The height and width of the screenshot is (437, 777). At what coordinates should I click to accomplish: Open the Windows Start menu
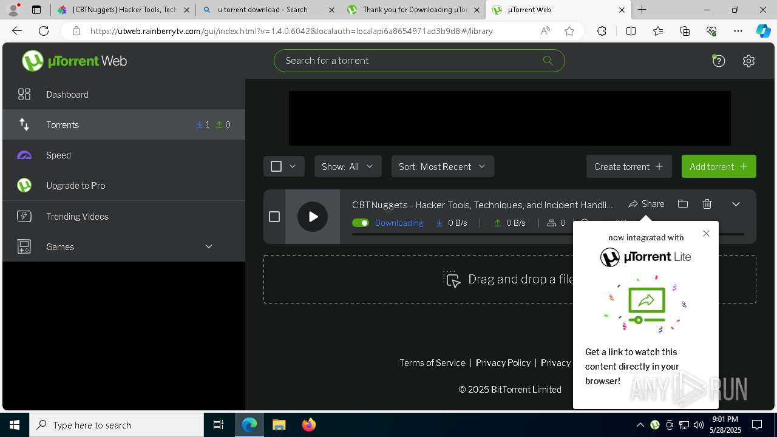coord(15,425)
